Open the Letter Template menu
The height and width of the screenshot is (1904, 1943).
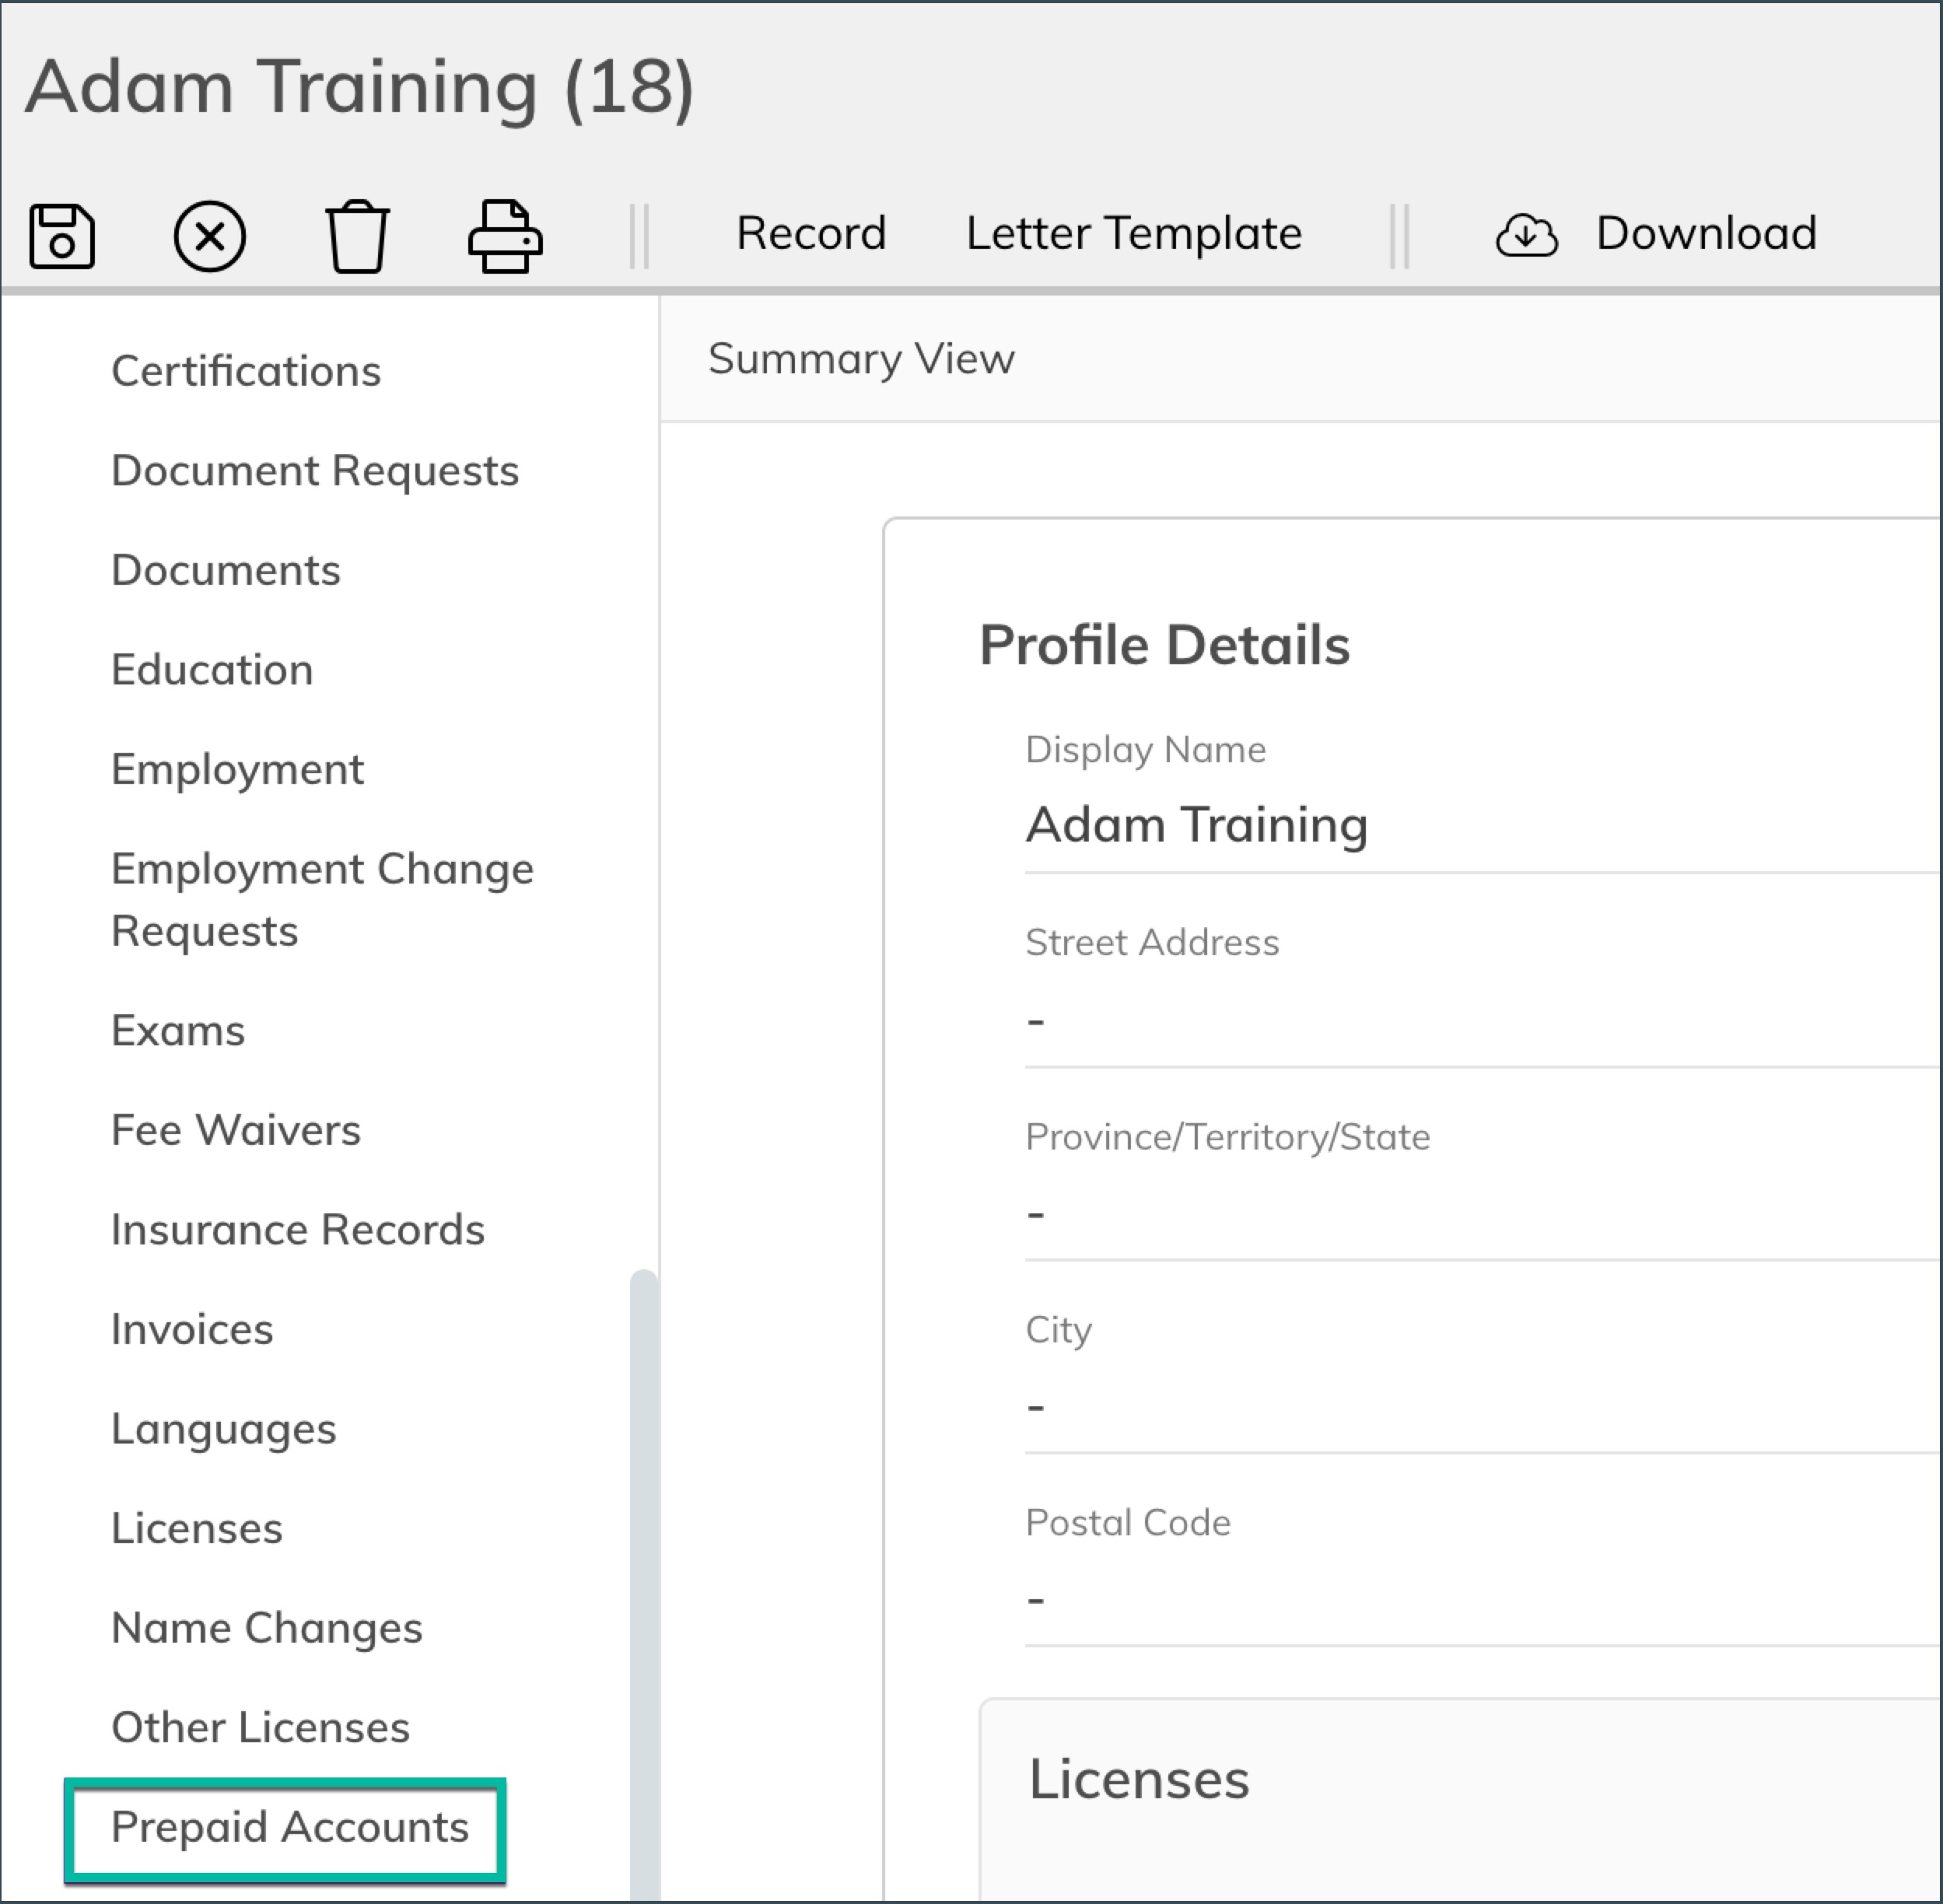1133,234
